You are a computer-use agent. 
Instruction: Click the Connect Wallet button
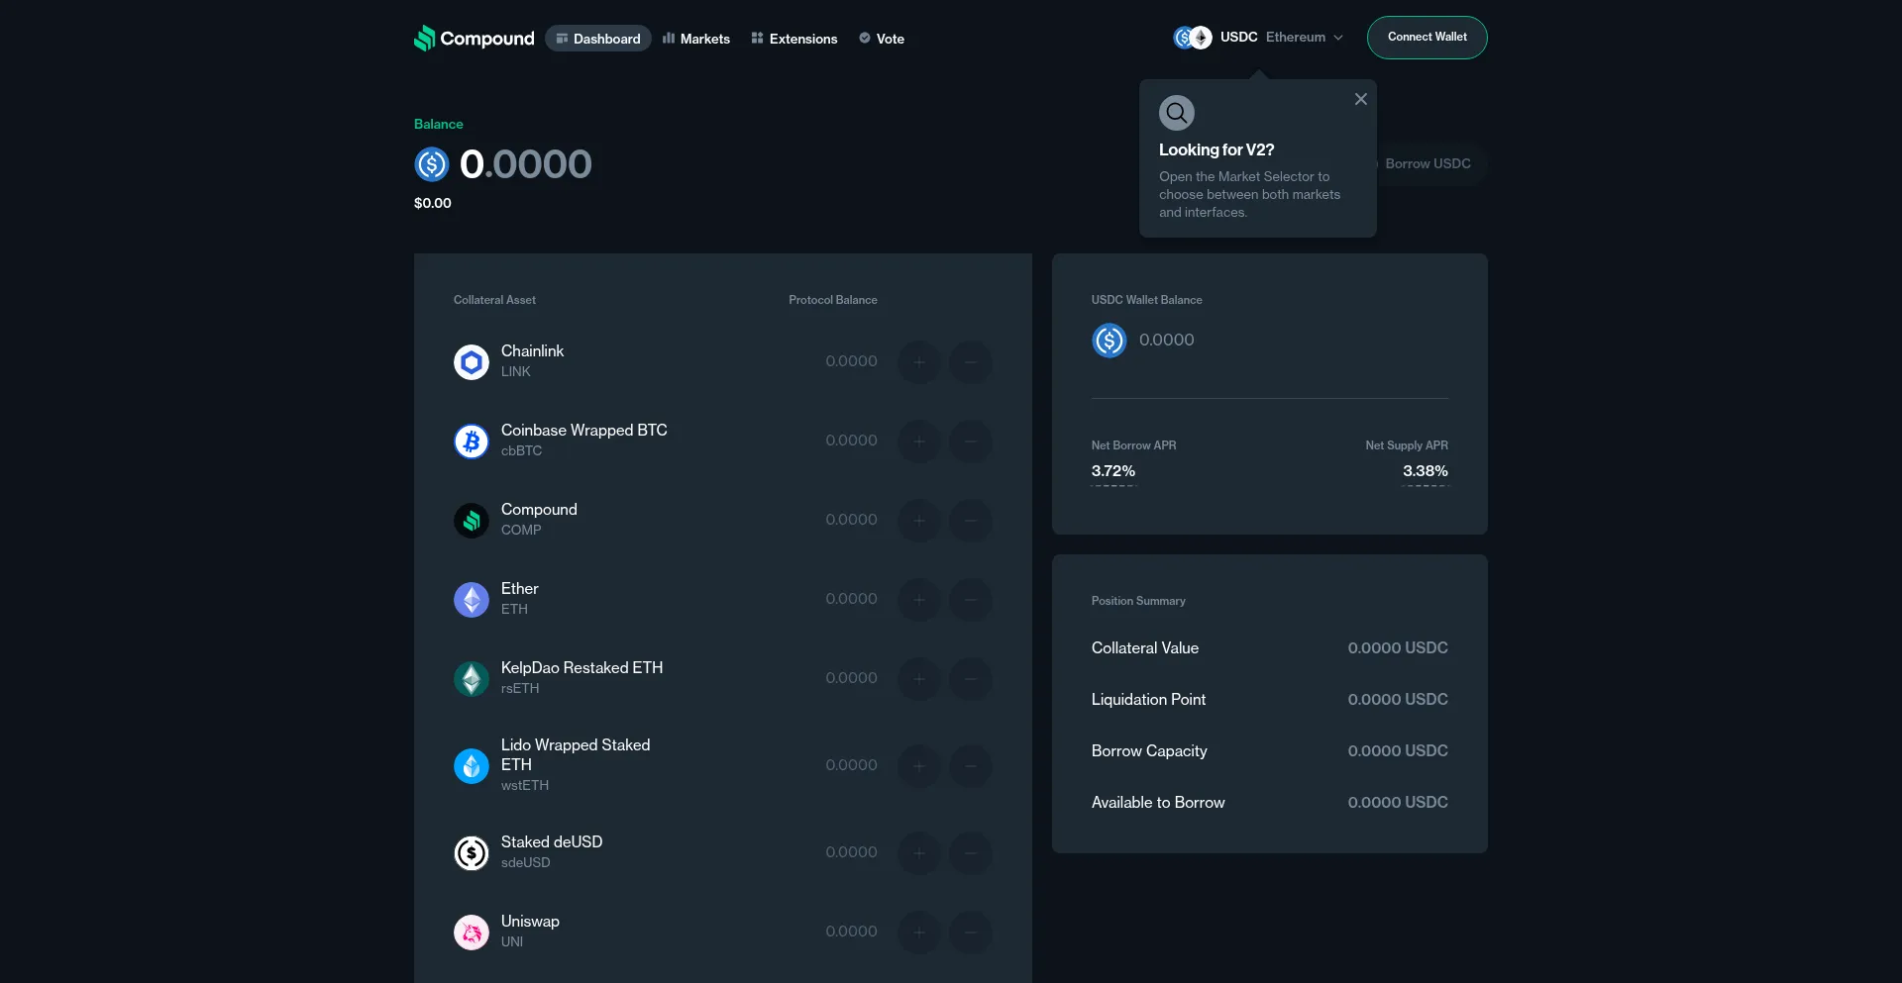pyautogui.click(x=1426, y=38)
